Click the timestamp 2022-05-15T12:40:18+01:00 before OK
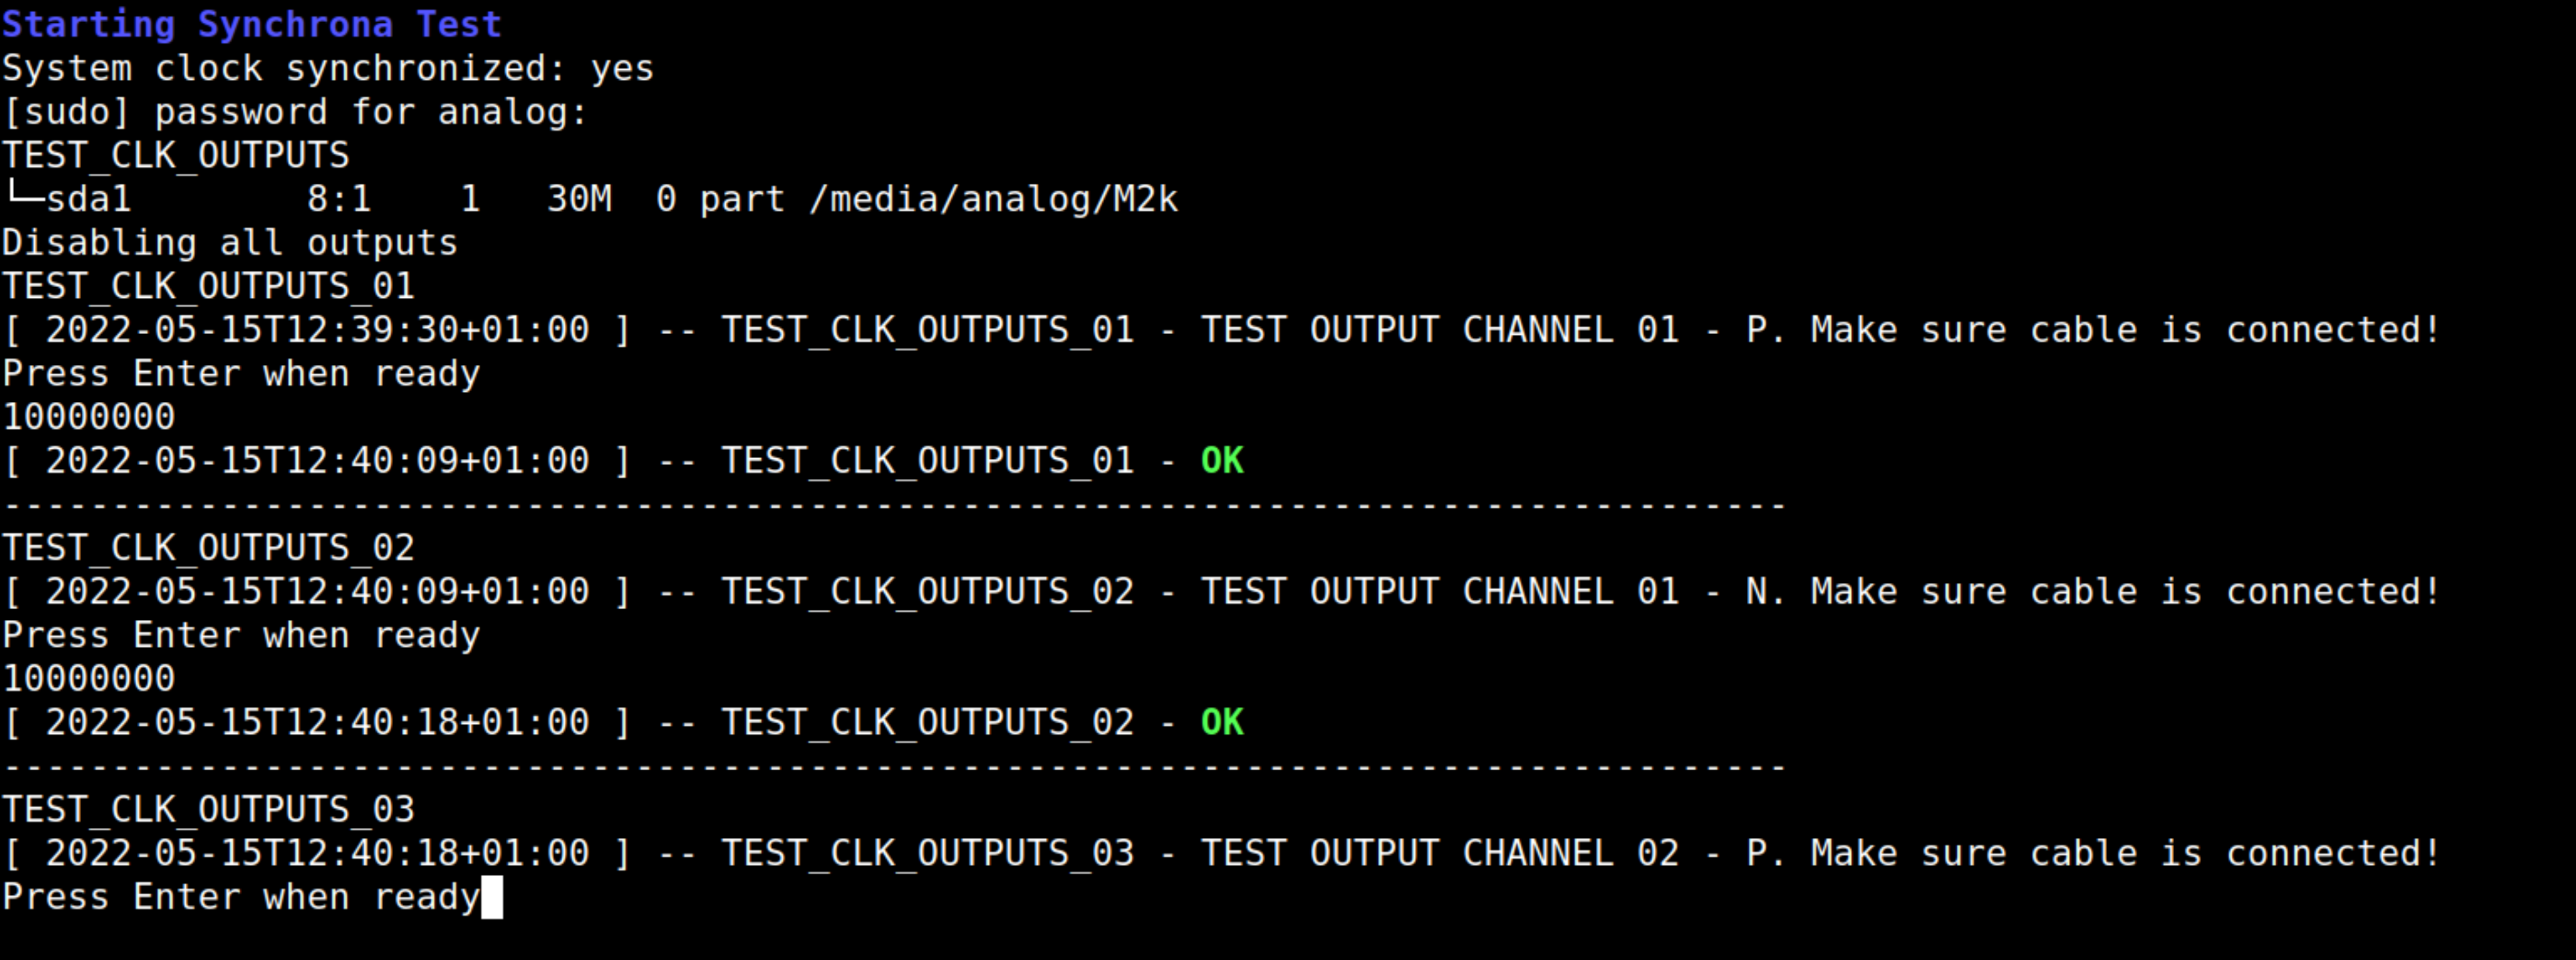The width and height of the screenshot is (2576, 960). point(318,722)
